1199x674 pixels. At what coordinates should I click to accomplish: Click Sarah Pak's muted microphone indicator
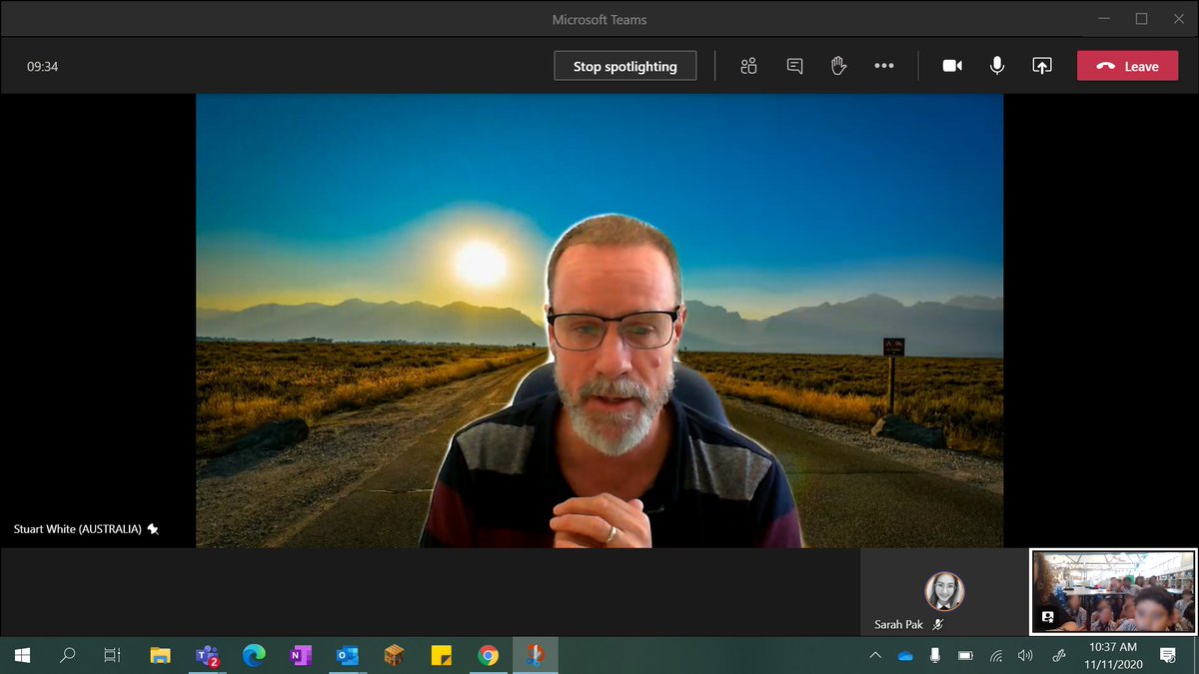tap(938, 624)
